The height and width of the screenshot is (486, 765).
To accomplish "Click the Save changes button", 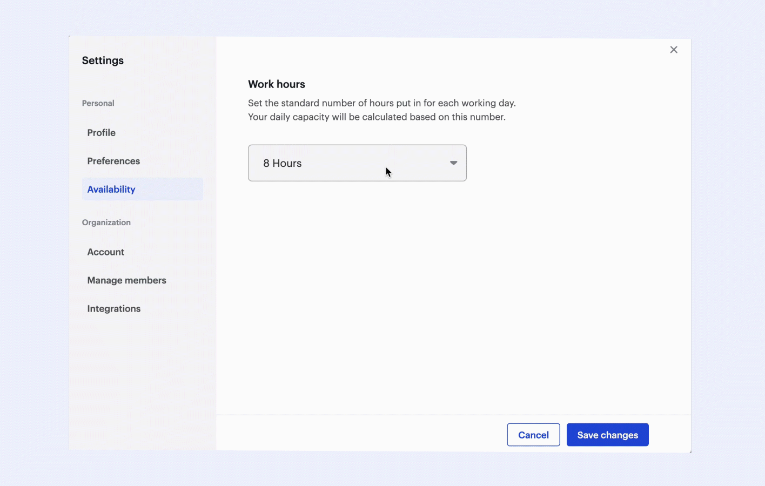I will tap(607, 435).
